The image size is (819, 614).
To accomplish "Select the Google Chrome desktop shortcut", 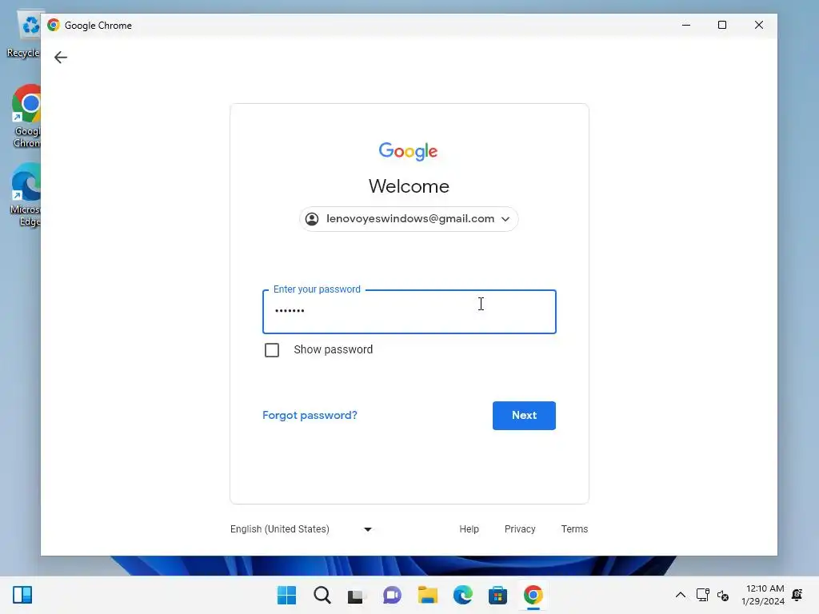I will pos(26,117).
